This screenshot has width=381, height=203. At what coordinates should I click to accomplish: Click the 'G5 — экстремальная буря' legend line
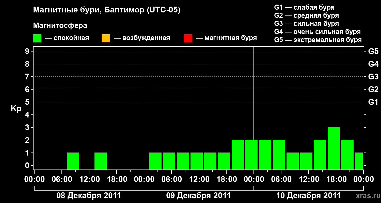point(318,40)
